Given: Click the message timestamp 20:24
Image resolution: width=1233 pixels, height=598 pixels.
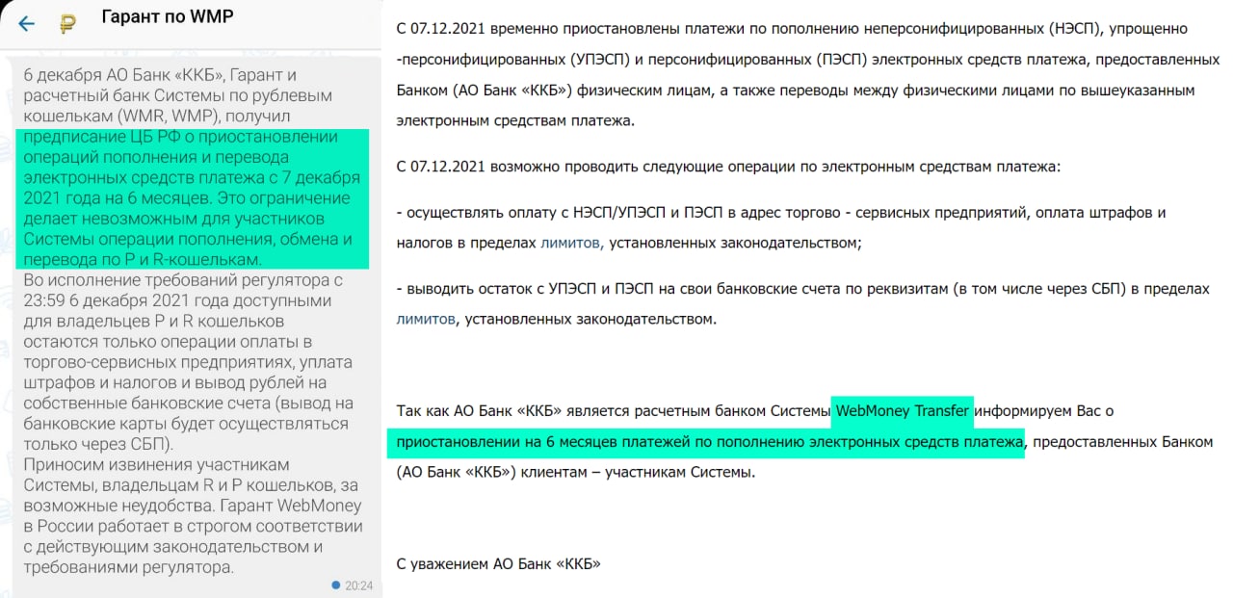Looking at the screenshot, I should point(358,585).
